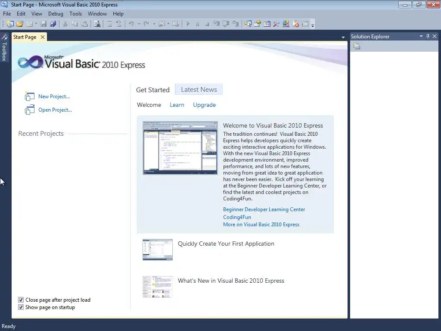Click the Toolbox wrench-and-hammer toolbar icon
The height and width of the screenshot is (331, 441).
[276, 24]
